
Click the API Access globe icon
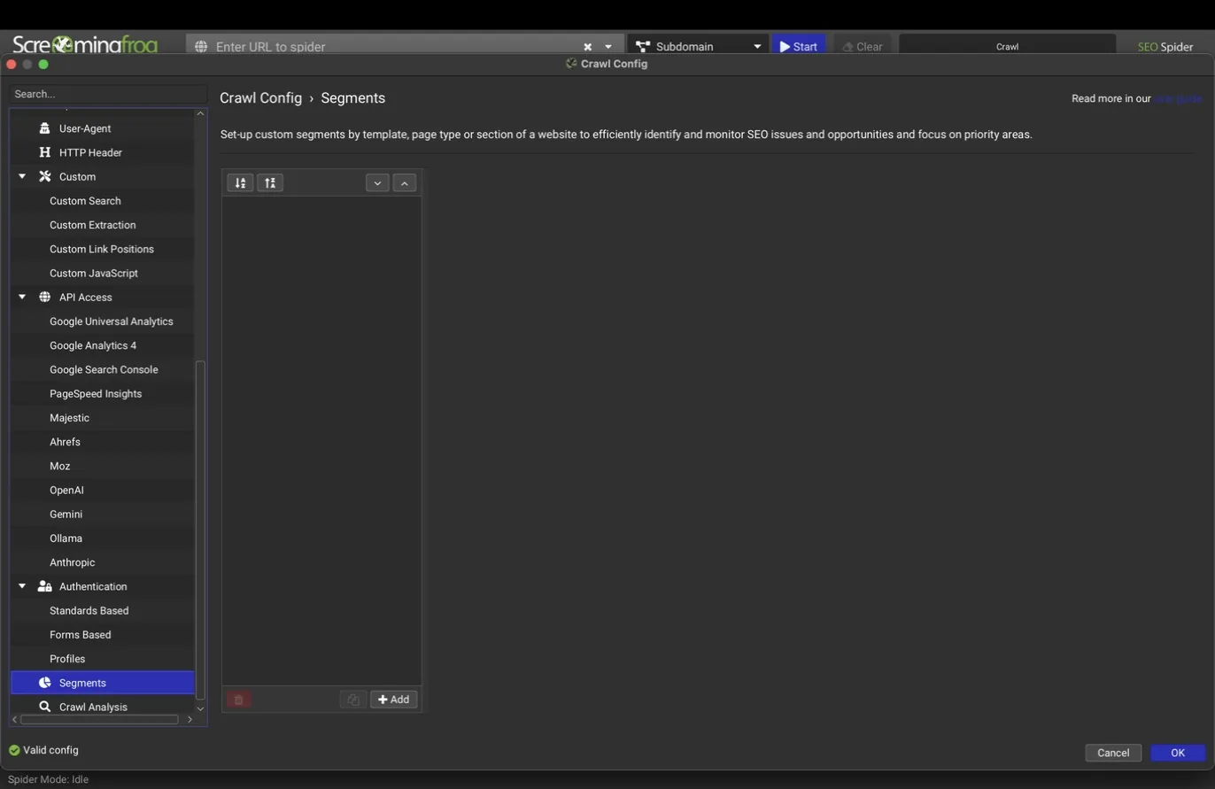coord(44,297)
